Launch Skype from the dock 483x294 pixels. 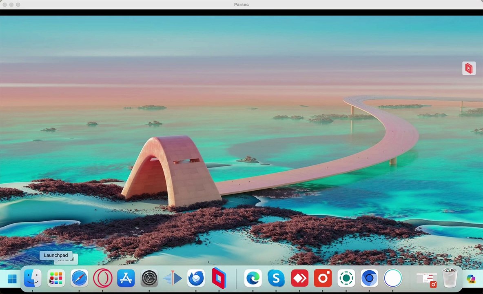pyautogui.click(x=276, y=278)
